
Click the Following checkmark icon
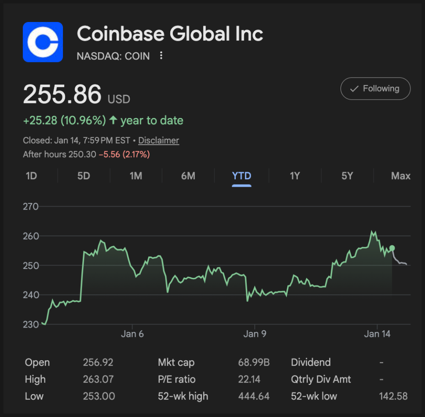click(x=354, y=89)
